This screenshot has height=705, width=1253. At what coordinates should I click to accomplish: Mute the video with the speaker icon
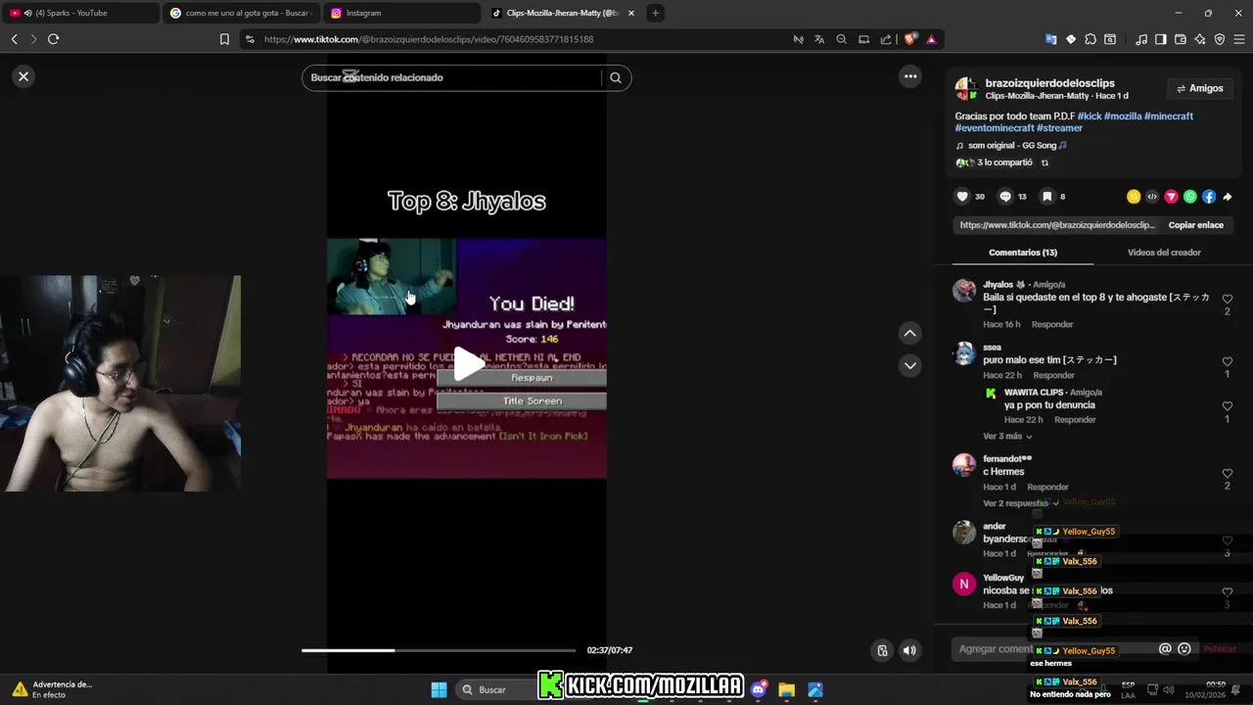[x=910, y=650]
